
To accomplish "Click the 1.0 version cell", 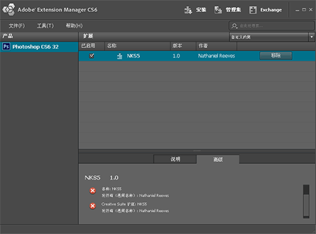I will coord(176,56).
